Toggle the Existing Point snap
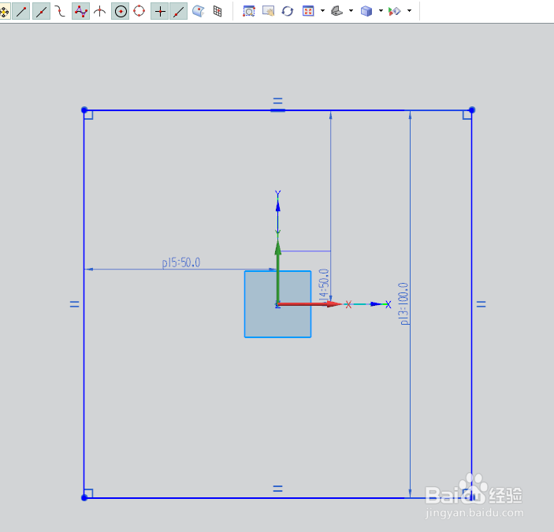 tap(160, 12)
